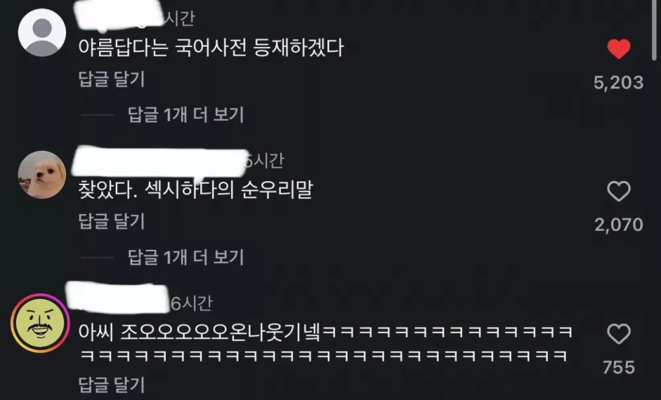Expand replies under the 순우리말 comment
This screenshot has width=661, height=400.
click(186, 257)
